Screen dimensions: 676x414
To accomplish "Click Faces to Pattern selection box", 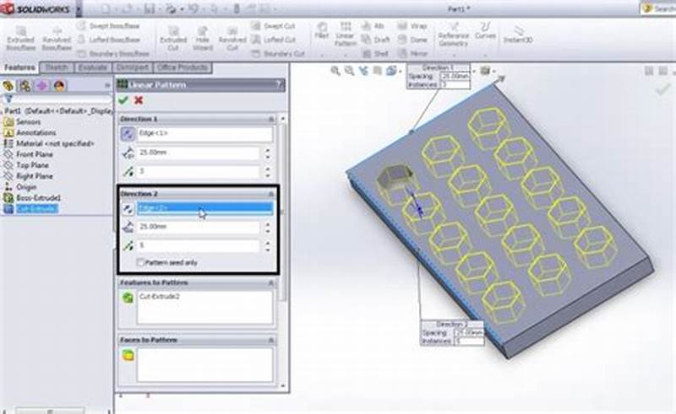I will pyautogui.click(x=204, y=364).
